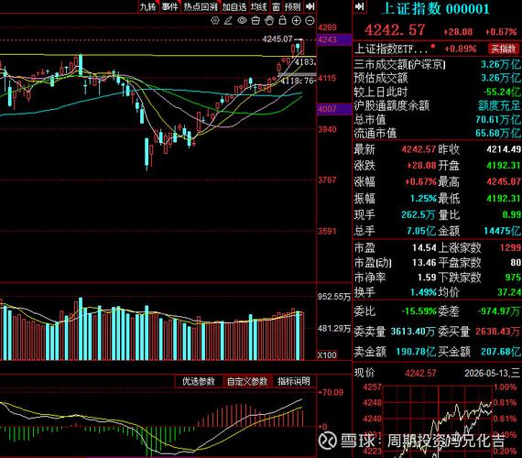Click the 预估成交额 label
This screenshot has height=458, width=522.
click(x=381, y=78)
